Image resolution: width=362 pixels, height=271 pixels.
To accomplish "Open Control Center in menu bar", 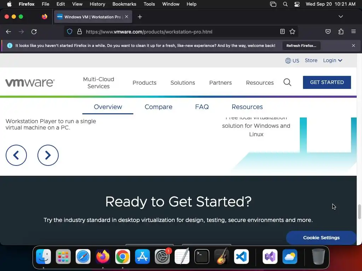I will pos(297,4).
